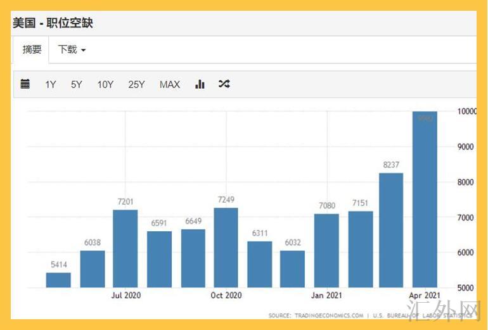Click the bar labeled 6032
This screenshot has height=330, width=488.
point(293,269)
